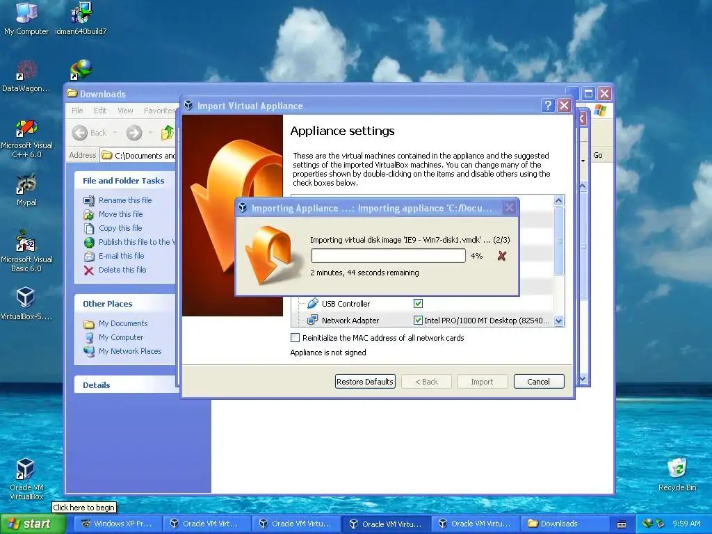
Task: Click Rename this file link
Action: click(x=125, y=200)
